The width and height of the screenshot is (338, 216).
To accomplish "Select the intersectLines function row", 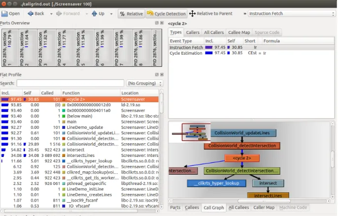I will (x=79, y=155).
